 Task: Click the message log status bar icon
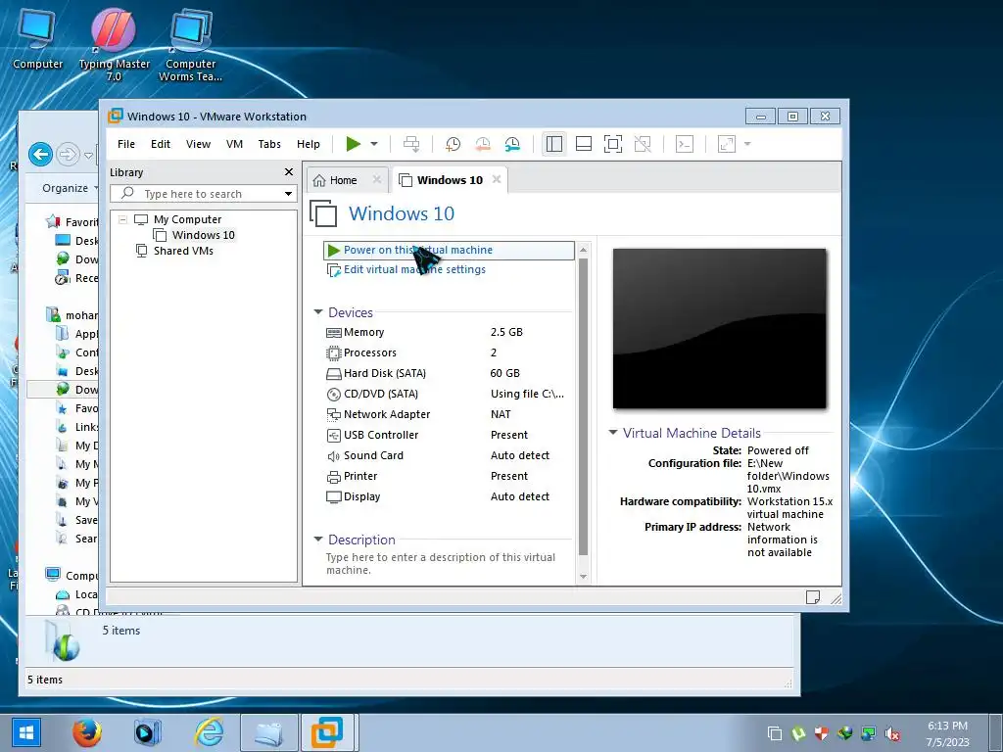click(x=812, y=597)
